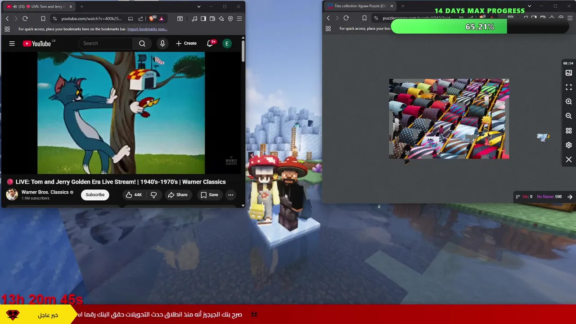Open site settings icon beside puzzlegarage address

point(376,18)
